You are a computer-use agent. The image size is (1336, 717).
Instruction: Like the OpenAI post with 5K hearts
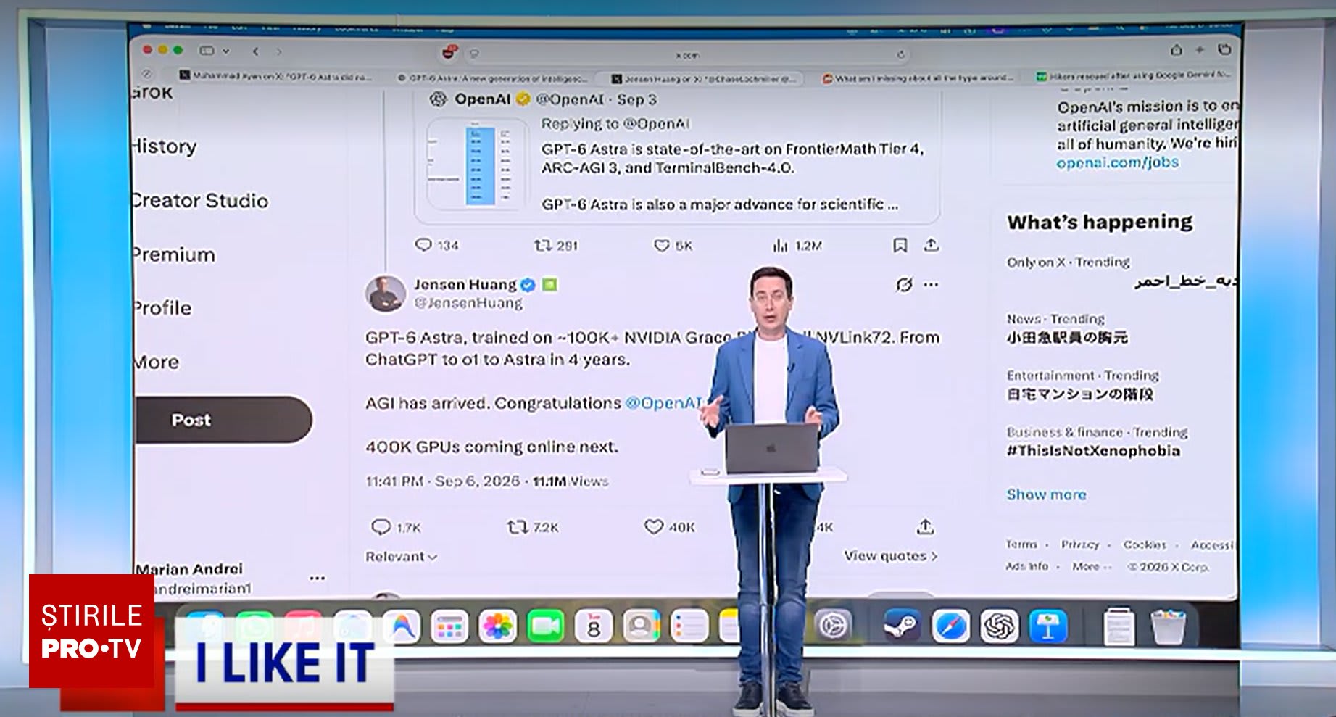click(x=673, y=246)
